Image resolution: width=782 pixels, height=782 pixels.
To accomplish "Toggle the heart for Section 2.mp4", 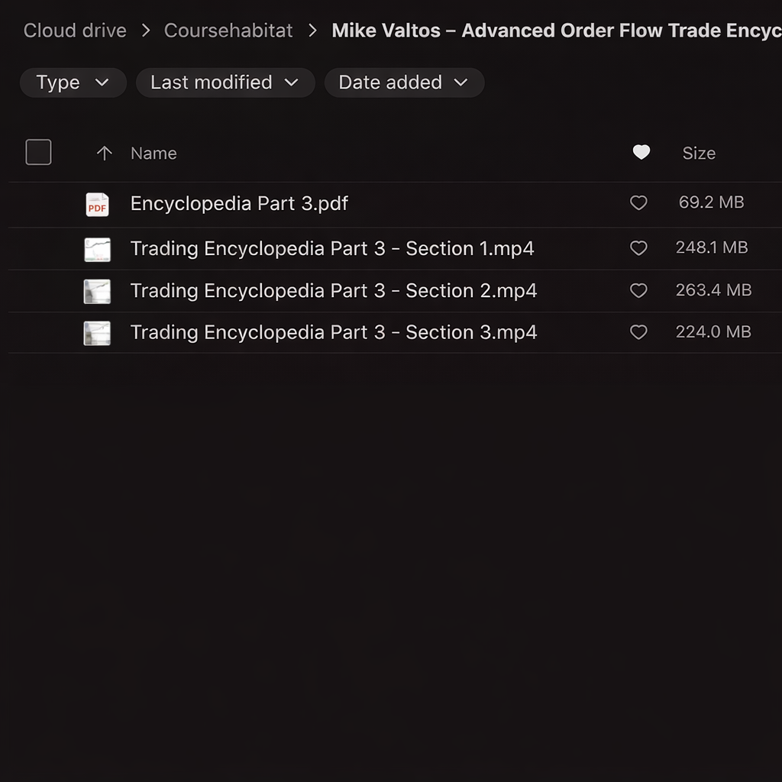I will [638, 290].
